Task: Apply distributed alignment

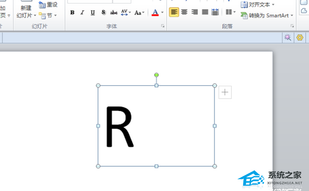Action: (x=215, y=12)
